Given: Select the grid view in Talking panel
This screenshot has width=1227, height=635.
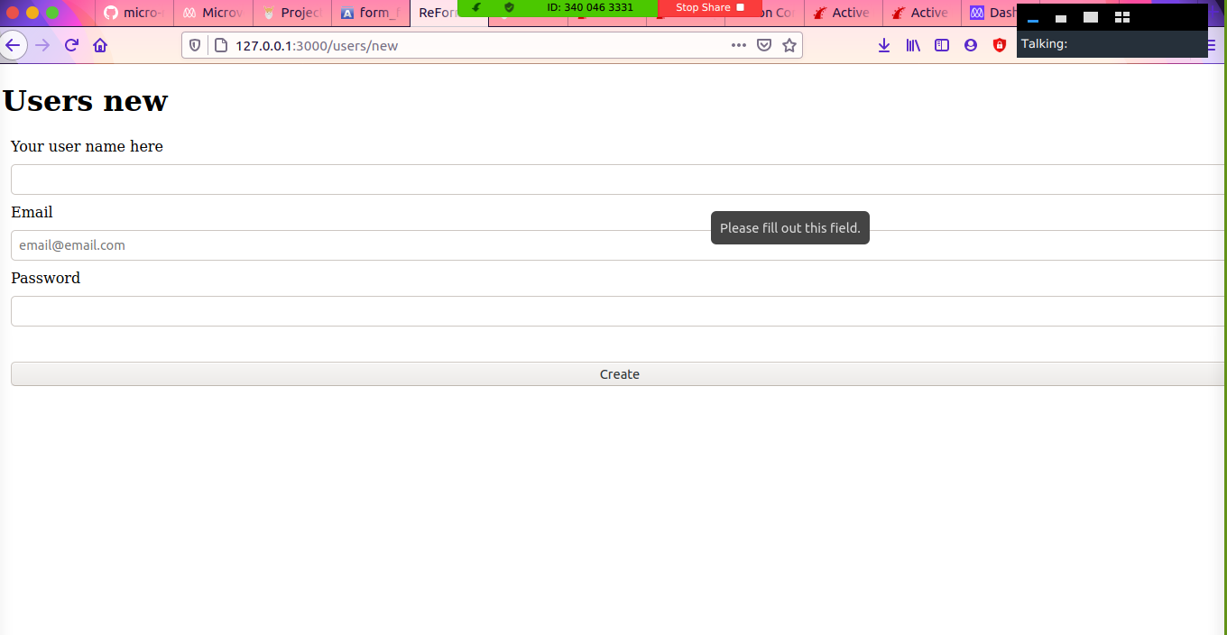Looking at the screenshot, I should point(1122,17).
